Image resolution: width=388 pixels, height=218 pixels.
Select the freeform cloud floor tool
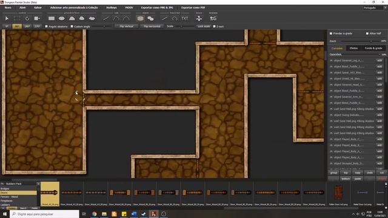[x=92, y=19]
